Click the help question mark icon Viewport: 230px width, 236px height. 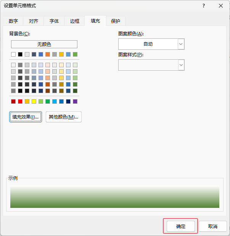204,6
